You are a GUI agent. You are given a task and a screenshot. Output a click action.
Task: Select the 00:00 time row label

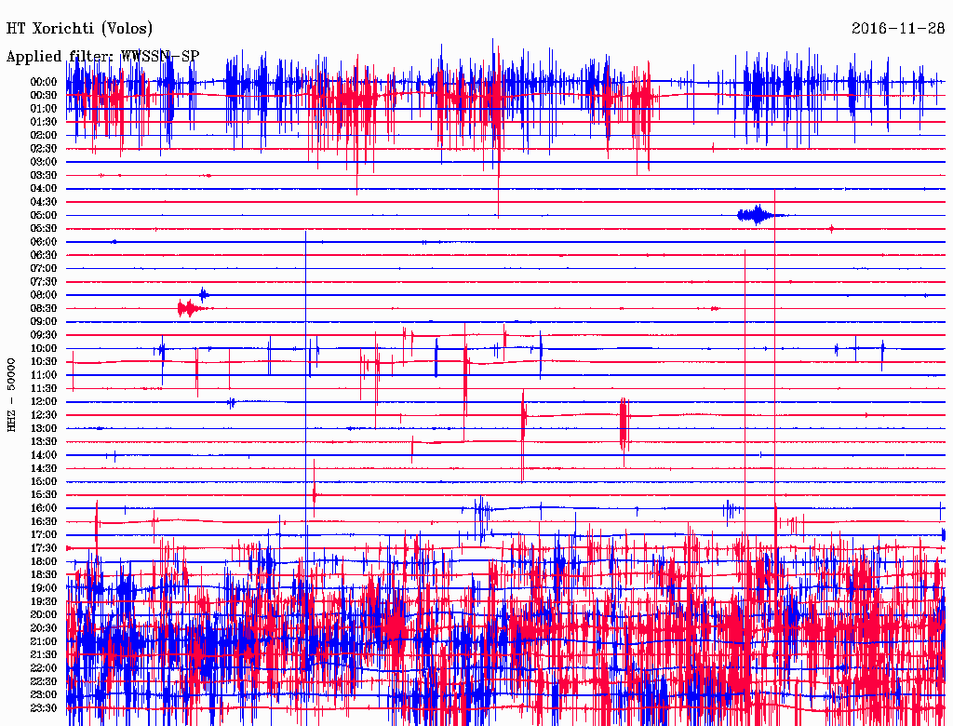coord(44,82)
